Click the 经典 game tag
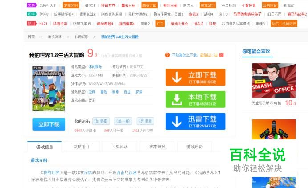The image size is (308, 188). point(92,92)
